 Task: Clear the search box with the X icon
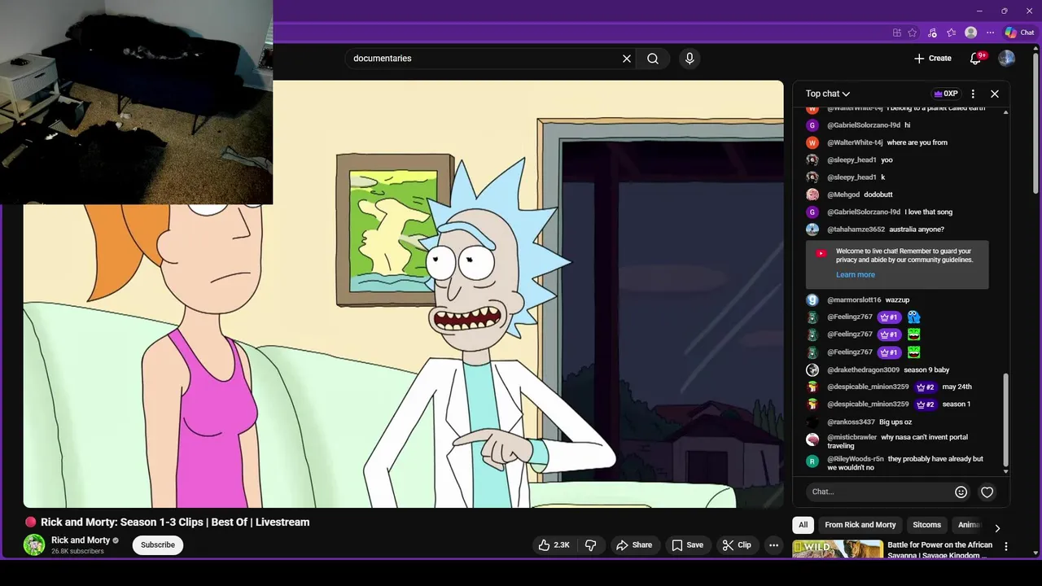tap(627, 59)
